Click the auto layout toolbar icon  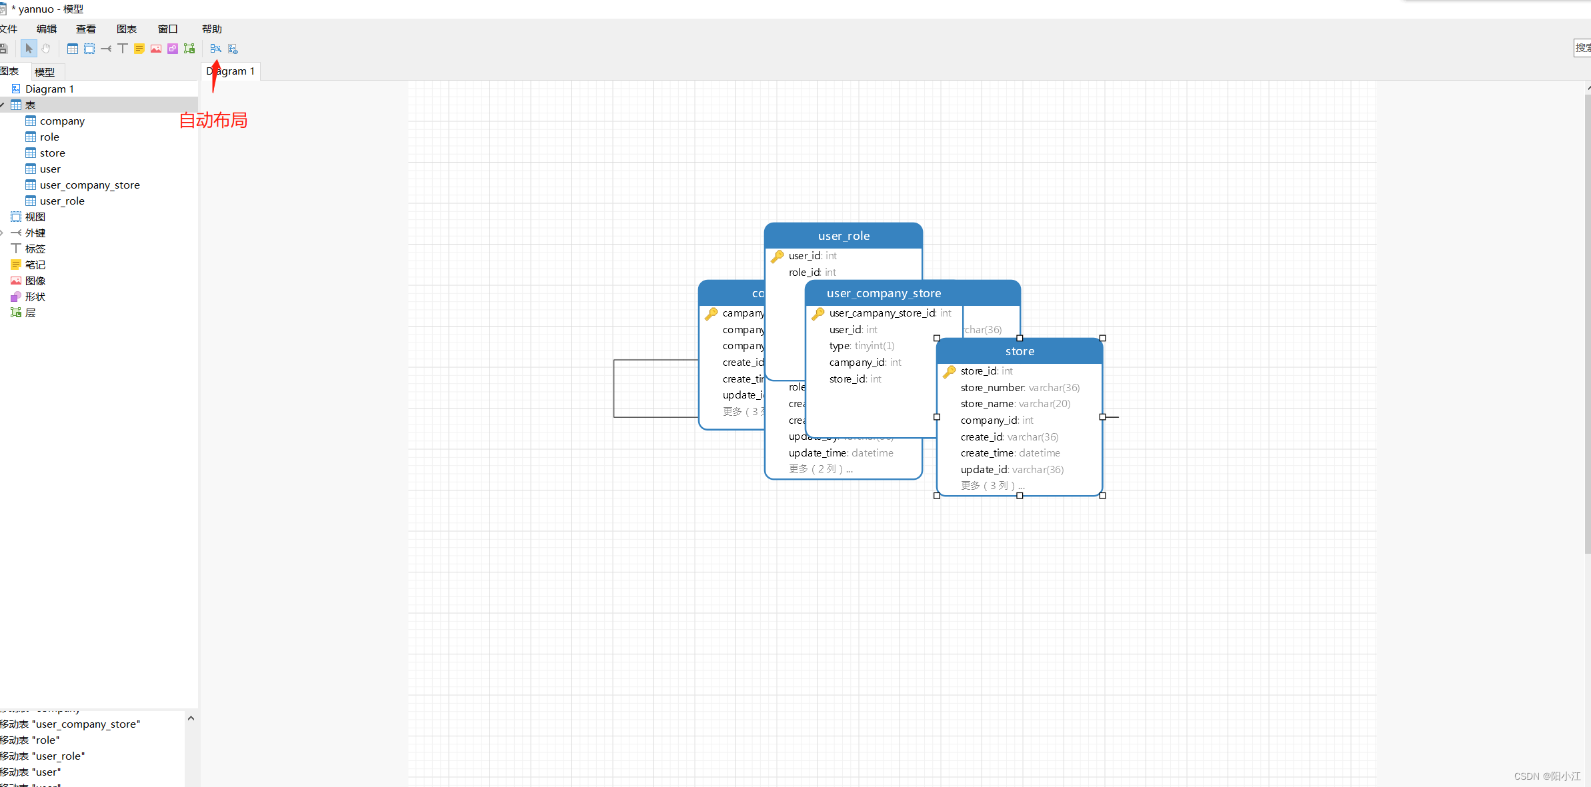215,49
